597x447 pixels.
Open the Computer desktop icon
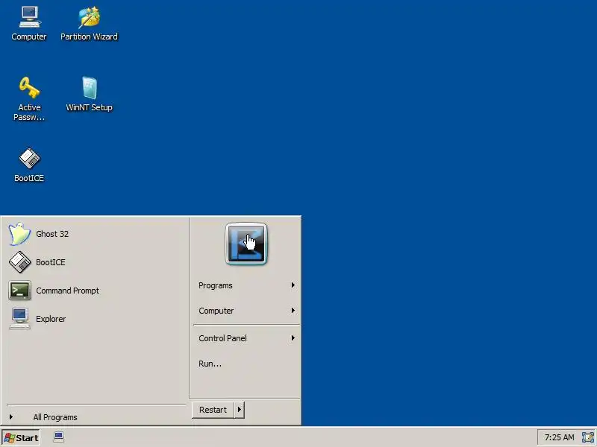(x=29, y=24)
